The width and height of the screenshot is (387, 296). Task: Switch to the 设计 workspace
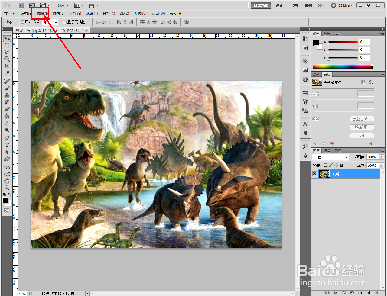click(279, 5)
